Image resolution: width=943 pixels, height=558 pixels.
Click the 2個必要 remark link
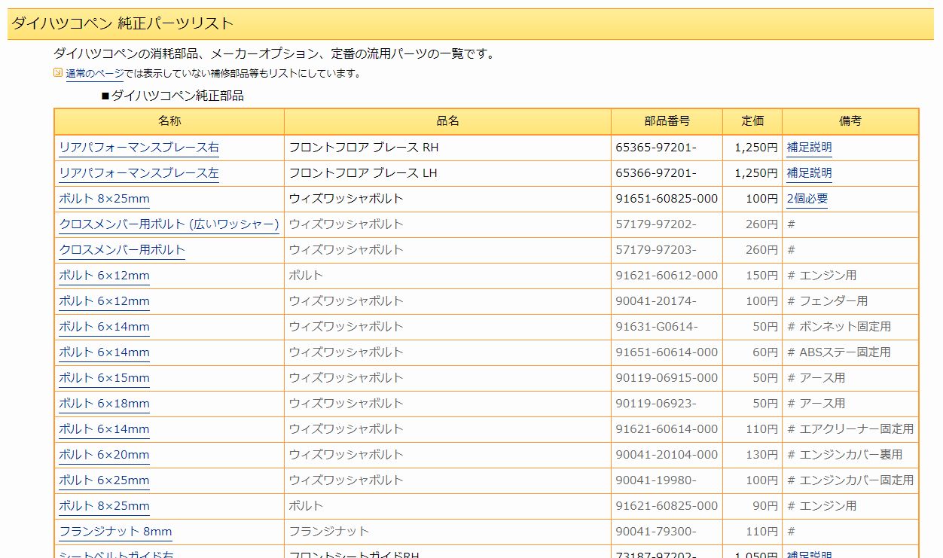click(807, 199)
